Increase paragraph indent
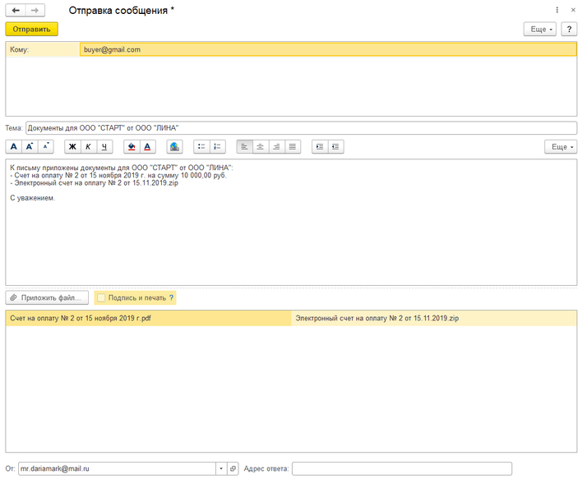The width and height of the screenshot is (587, 479). point(320,147)
